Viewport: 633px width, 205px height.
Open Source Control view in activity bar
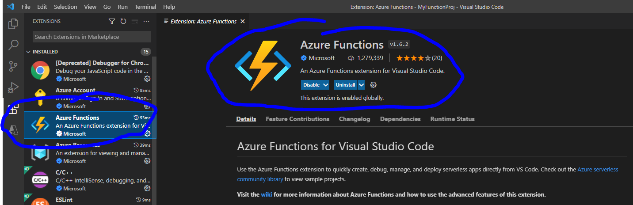coord(13,66)
